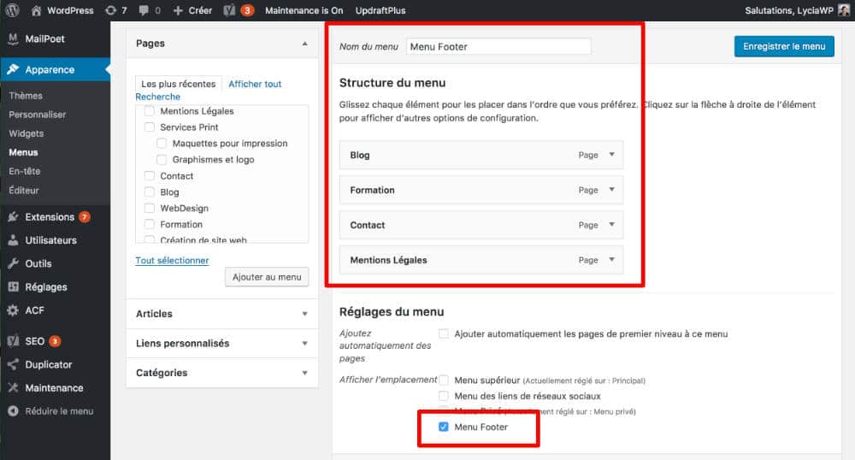Screen dimensions: 855x460
Task: Expand the Articles panel
Action: [x=305, y=314]
